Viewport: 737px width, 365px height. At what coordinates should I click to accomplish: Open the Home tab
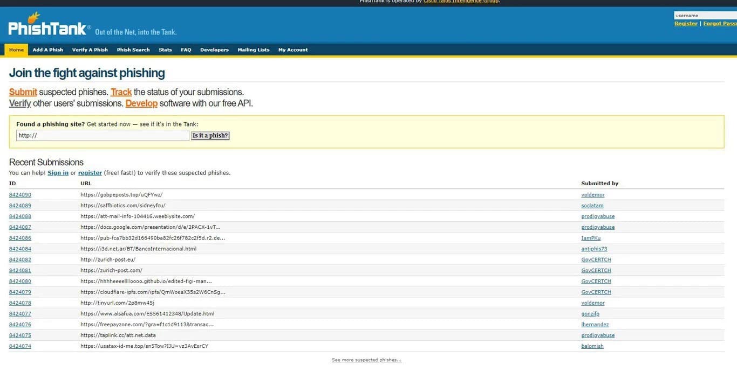click(16, 50)
